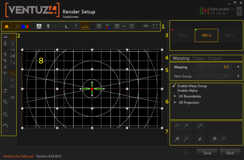Expand the 3D Projection section
Screen dimensions: 244x160
coord(175,103)
